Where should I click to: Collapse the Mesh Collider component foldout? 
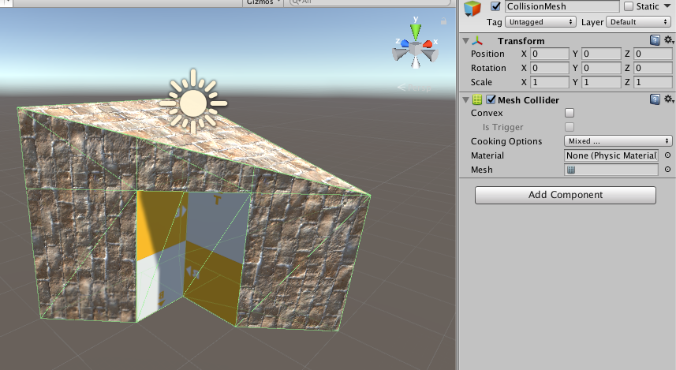tap(465, 100)
